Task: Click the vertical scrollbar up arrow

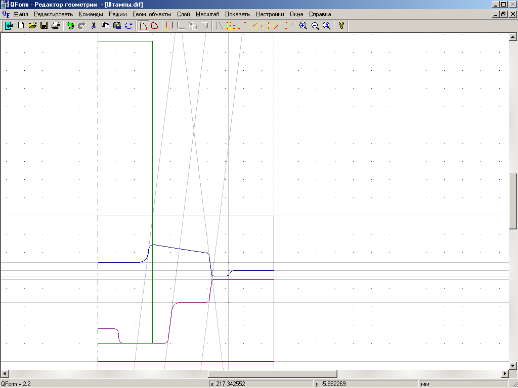Action: click(513, 36)
